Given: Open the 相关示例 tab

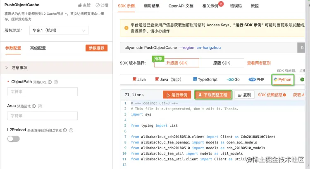Looking at the screenshot, I should coord(210,6).
